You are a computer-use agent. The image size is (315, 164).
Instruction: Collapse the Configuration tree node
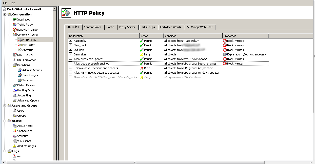click(x=5, y=14)
